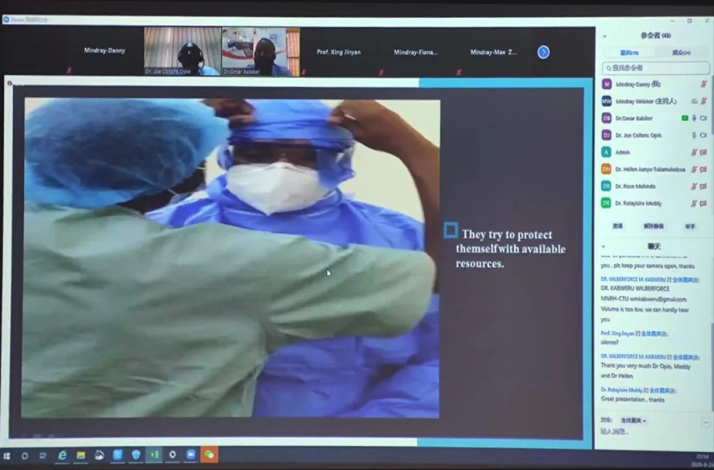This screenshot has height=470, width=714.
Task: Click the Invite button below participants list
Action: point(617,226)
